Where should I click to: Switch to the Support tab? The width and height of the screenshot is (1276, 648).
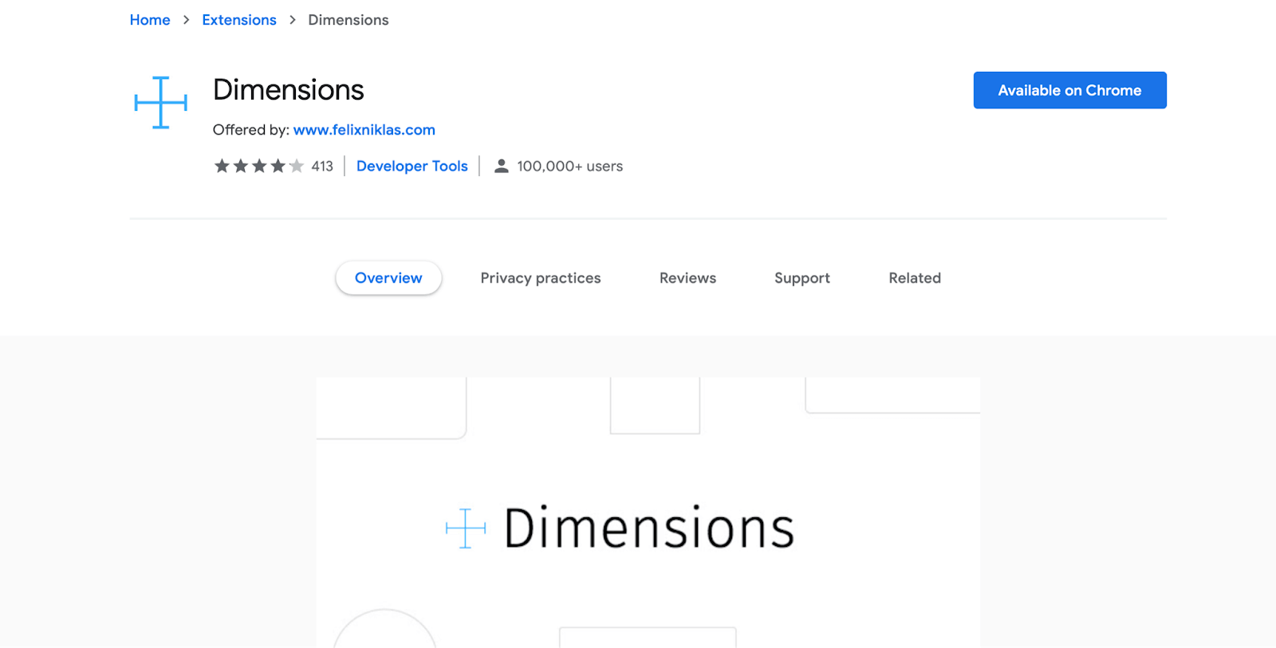(x=802, y=278)
